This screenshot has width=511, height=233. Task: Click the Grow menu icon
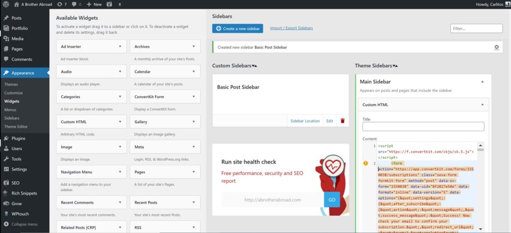(6, 204)
